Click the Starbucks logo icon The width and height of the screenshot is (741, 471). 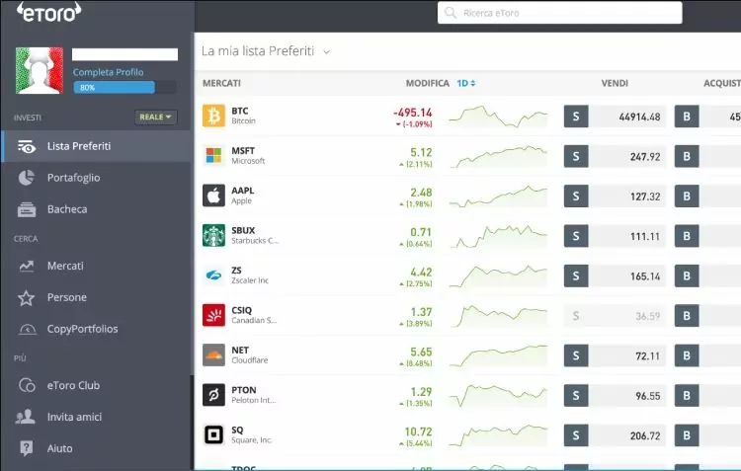tap(213, 235)
